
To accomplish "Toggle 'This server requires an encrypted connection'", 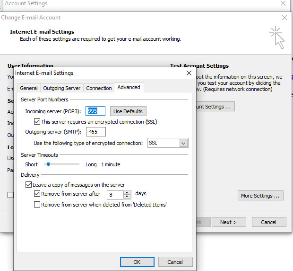I will click(37, 122).
